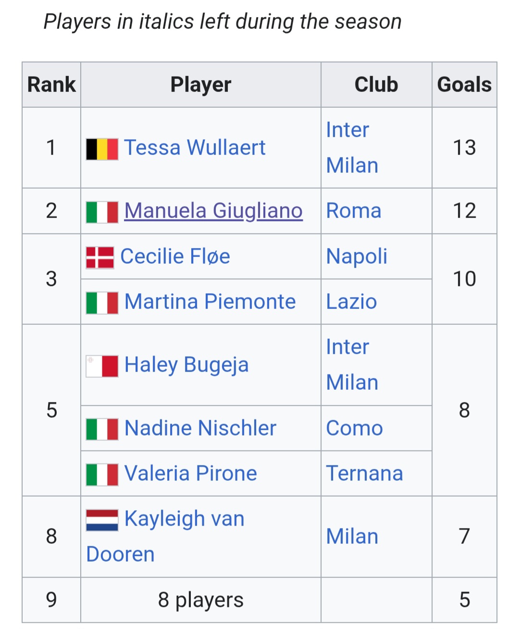Open the Roma club link
Image resolution: width=519 pixels, height=629 pixels.
[x=354, y=211]
